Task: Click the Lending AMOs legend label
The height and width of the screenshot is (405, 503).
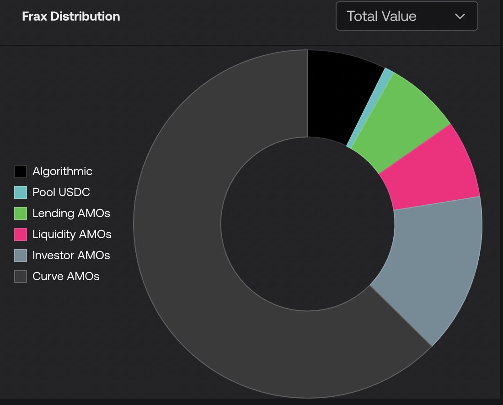Action: tap(71, 213)
